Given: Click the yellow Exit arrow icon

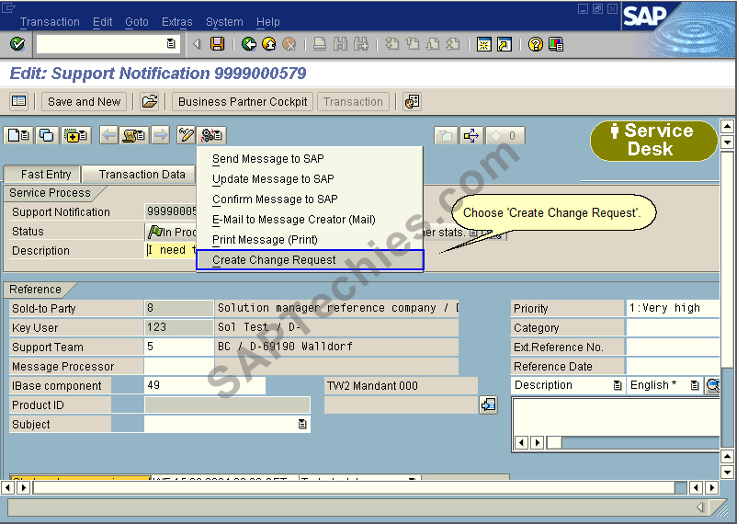Looking at the screenshot, I should coord(269,44).
